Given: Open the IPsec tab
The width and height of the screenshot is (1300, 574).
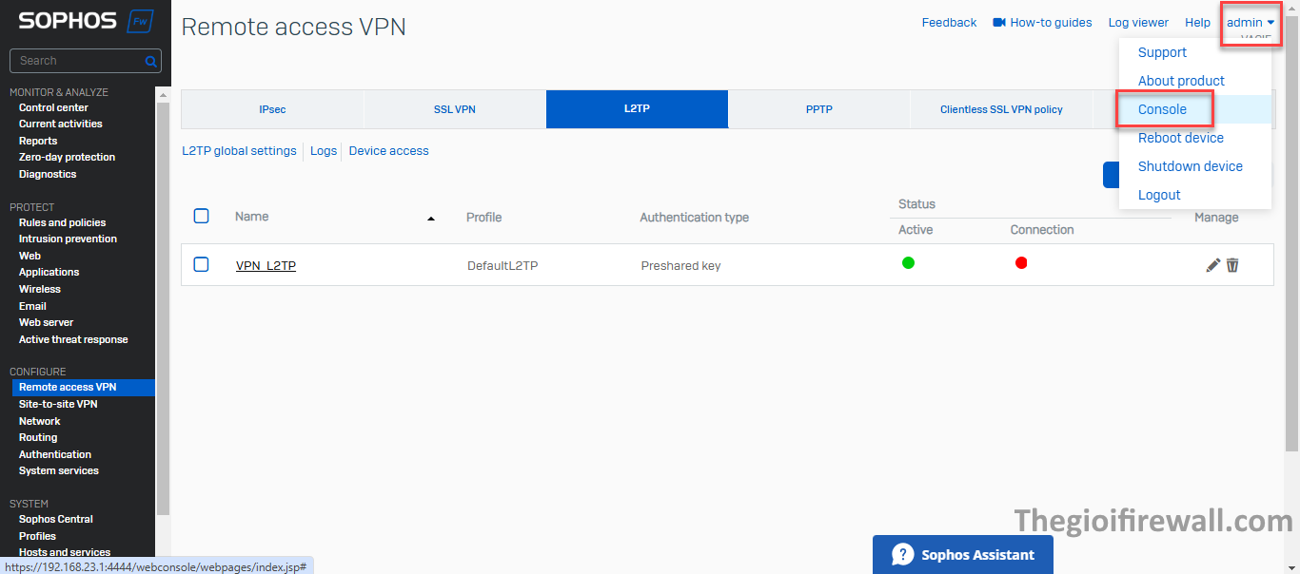Looking at the screenshot, I should click(x=272, y=109).
